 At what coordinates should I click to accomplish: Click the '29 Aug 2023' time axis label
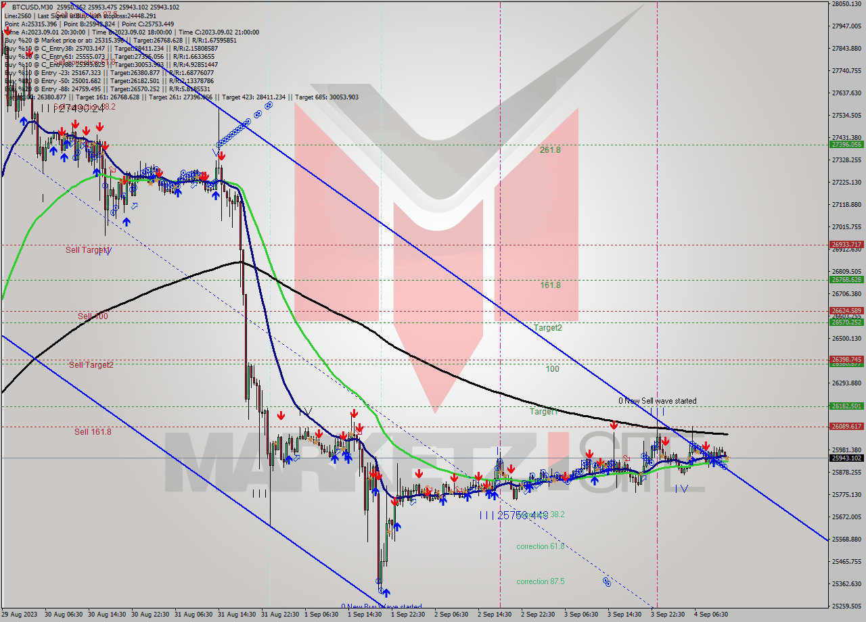coord(20,615)
